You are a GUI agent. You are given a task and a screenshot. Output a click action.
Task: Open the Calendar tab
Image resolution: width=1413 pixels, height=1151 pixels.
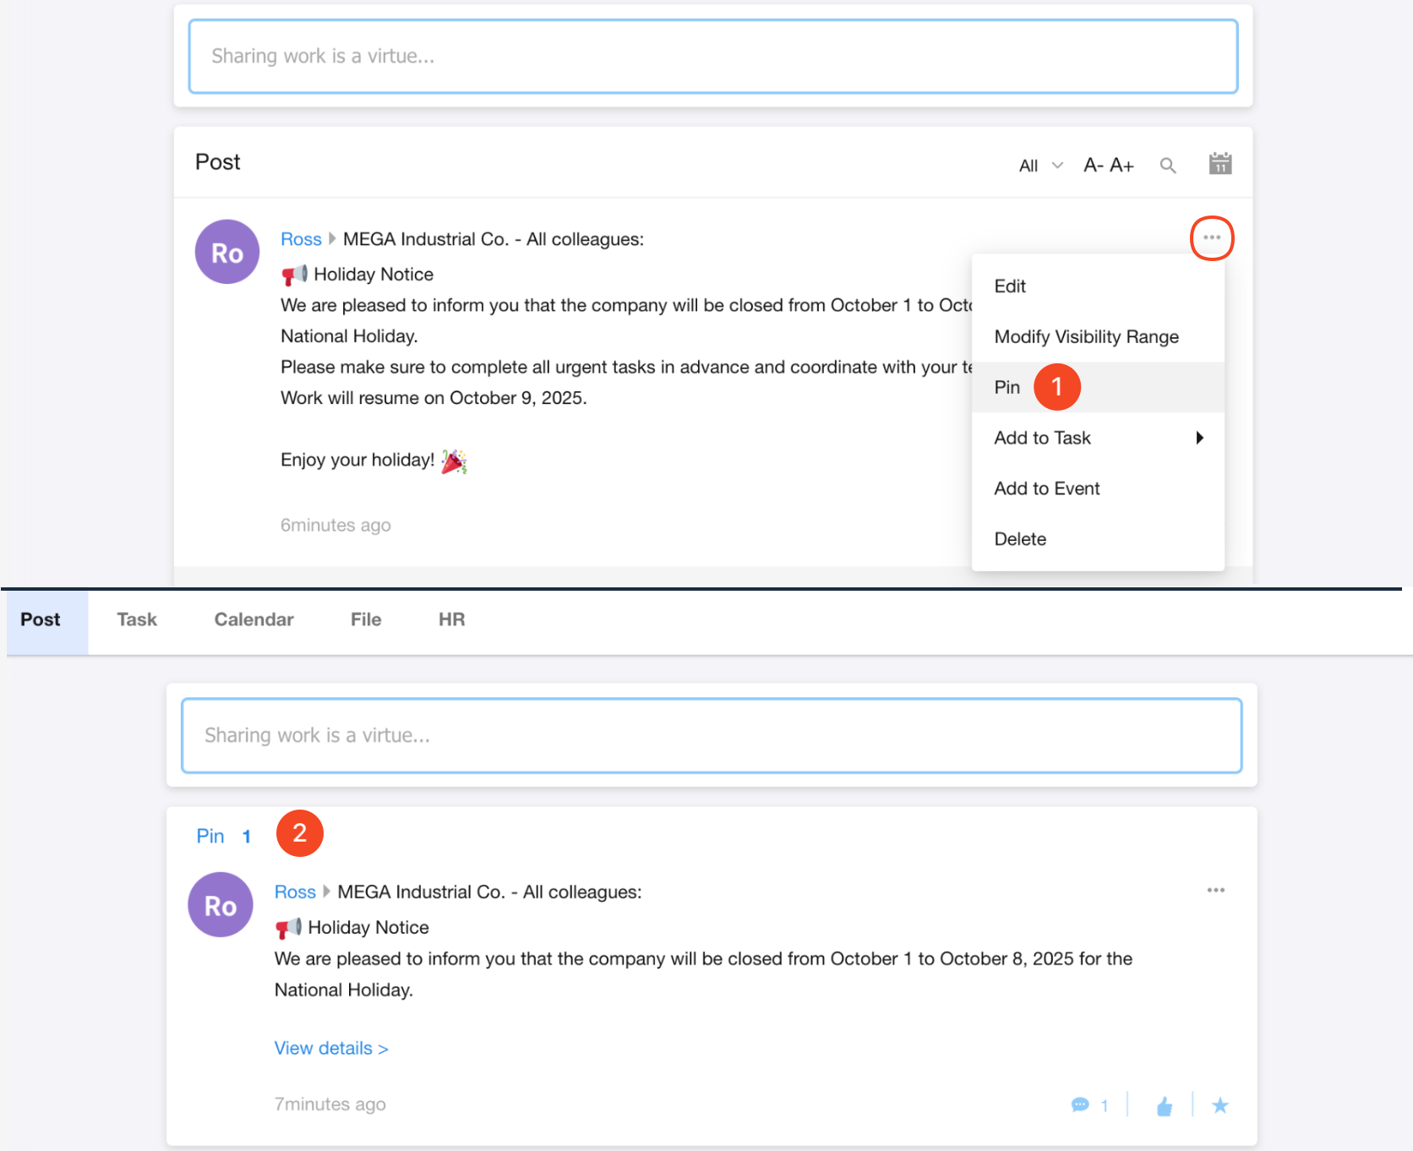[x=254, y=619]
